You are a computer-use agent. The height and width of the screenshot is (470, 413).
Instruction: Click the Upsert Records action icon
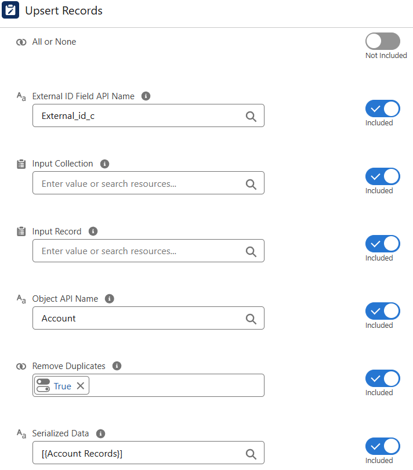(11, 10)
